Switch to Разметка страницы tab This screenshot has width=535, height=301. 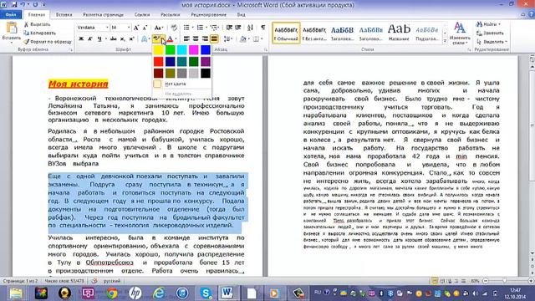[103, 15]
